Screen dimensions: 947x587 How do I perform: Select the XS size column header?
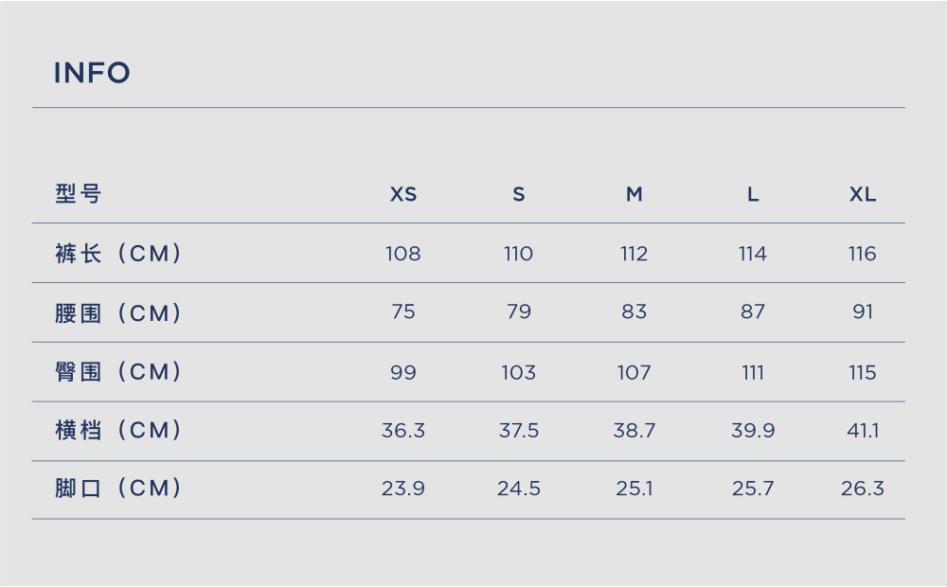(402, 194)
